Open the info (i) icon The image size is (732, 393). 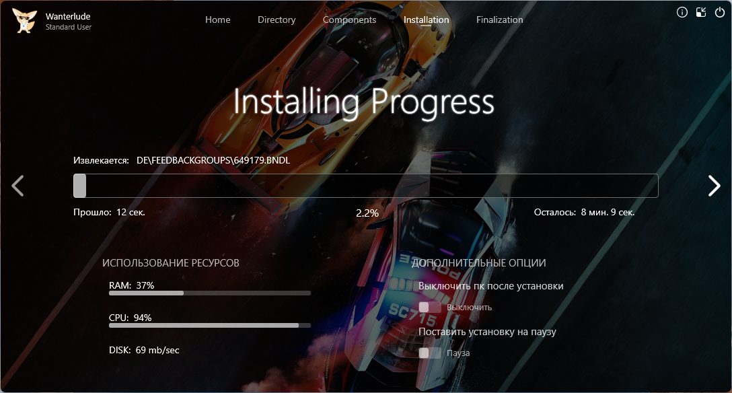[682, 12]
